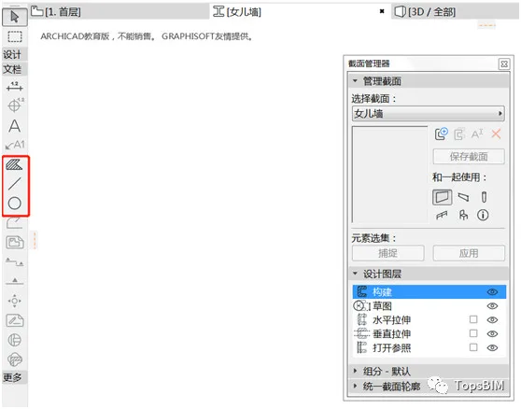Select the 水平拉伸 layer row
Screen dimensions: 521x409
[x=429, y=320]
